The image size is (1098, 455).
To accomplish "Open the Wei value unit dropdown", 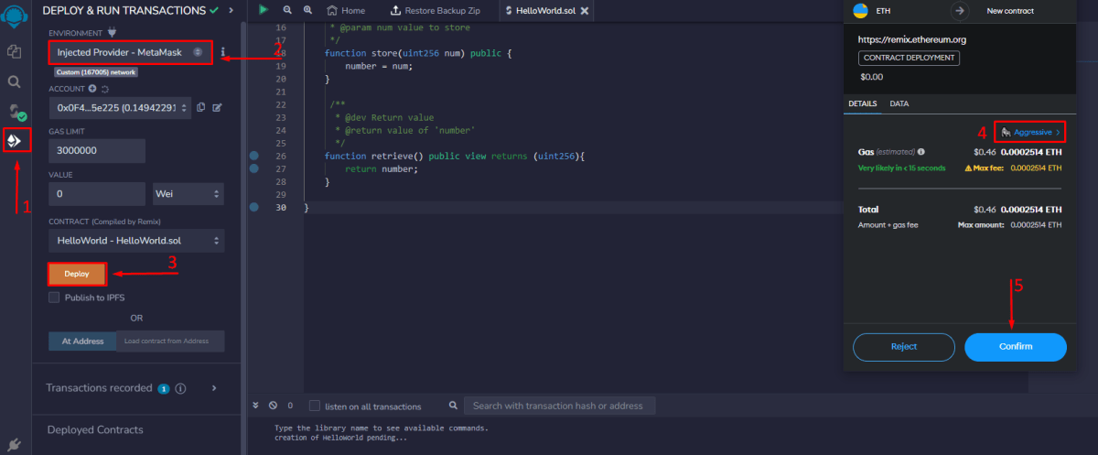I will pyautogui.click(x=188, y=194).
